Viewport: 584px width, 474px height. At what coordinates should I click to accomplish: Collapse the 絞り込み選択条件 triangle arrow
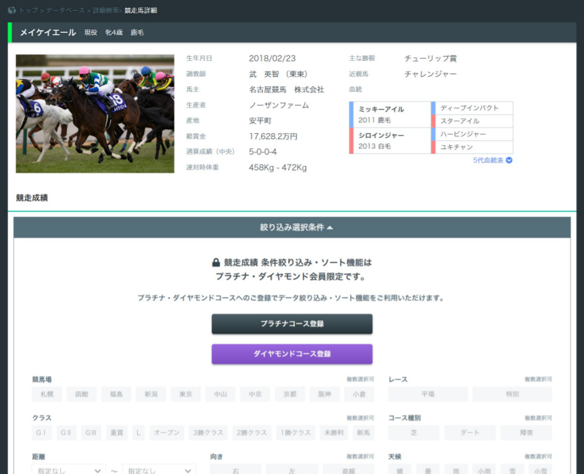tap(329, 228)
